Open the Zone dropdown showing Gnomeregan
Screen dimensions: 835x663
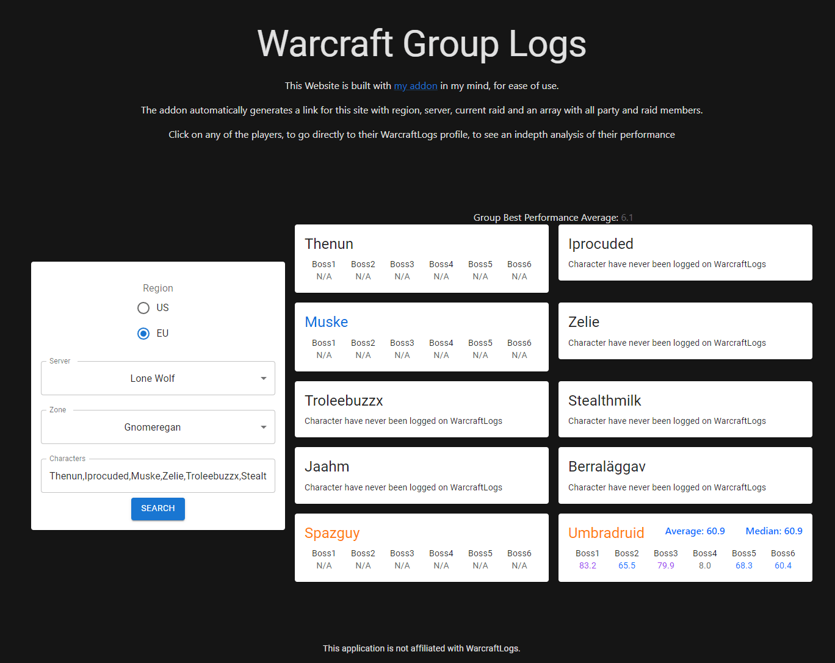(158, 427)
